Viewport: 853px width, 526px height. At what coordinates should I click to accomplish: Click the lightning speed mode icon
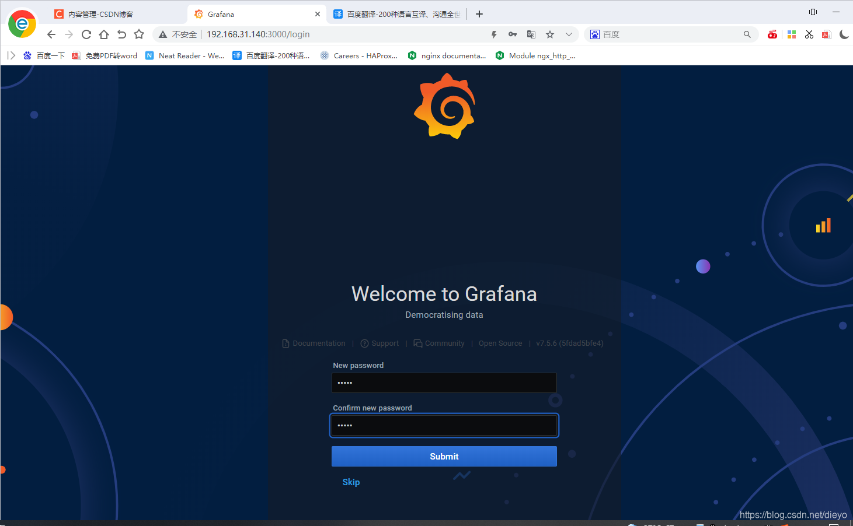494,34
